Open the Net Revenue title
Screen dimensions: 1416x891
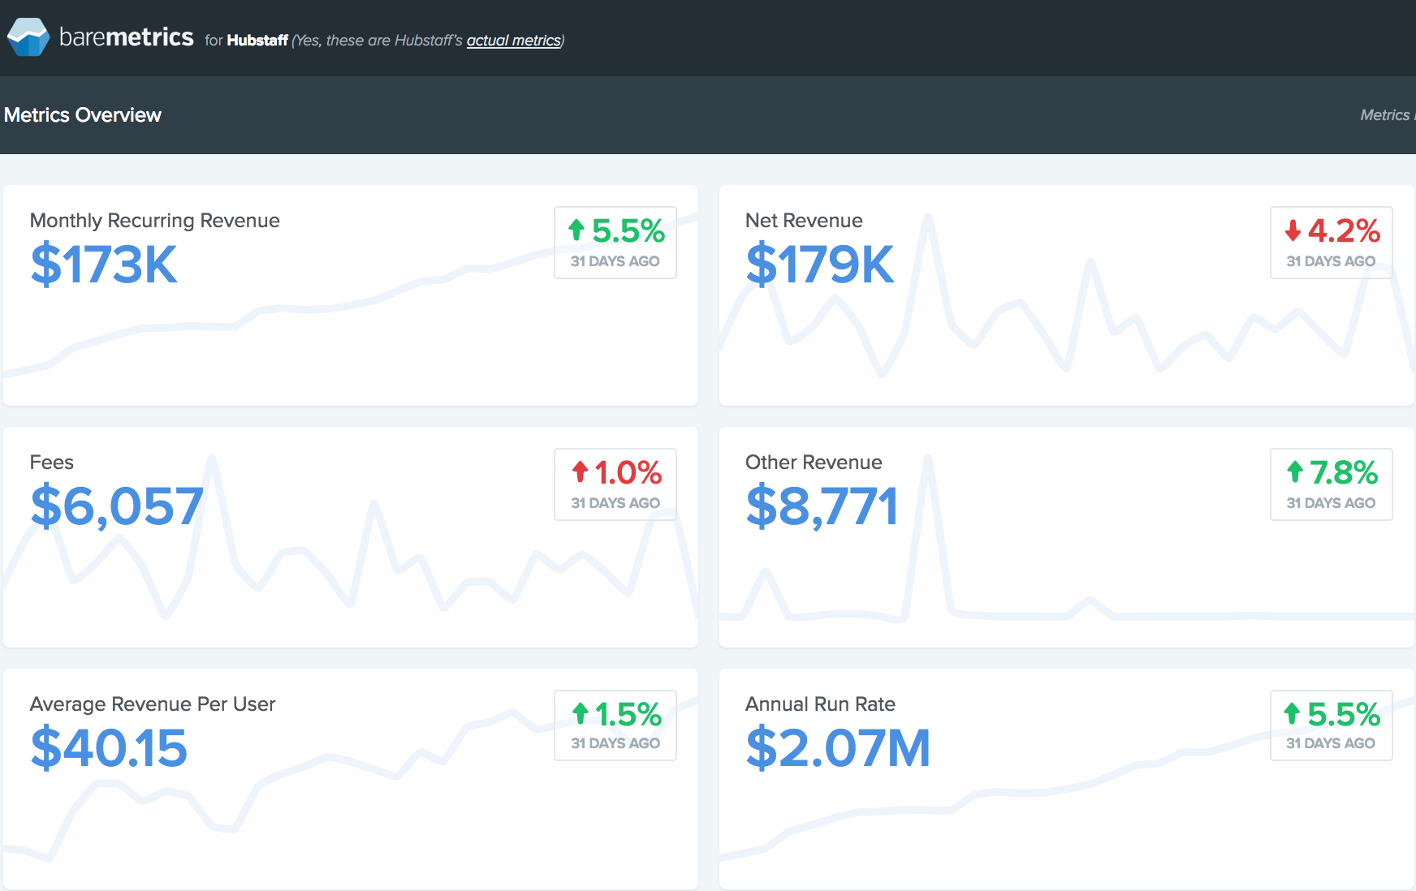click(804, 221)
